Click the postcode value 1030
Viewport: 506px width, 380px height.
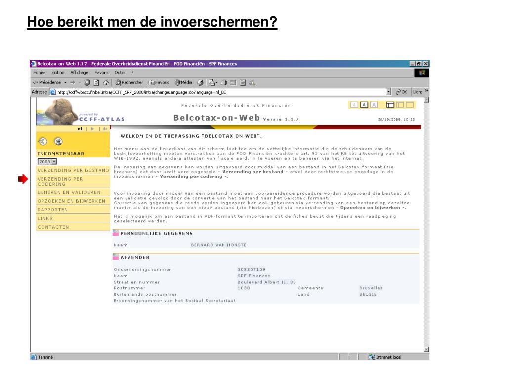point(244,288)
